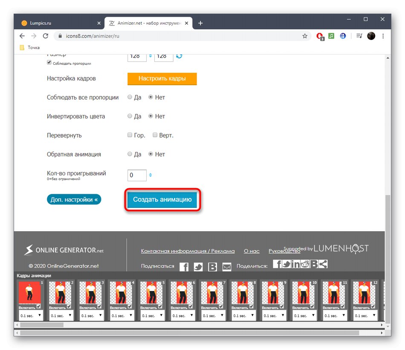Screen dimensions: 405x350
Task: Click the Reddit share icon
Action: tap(304, 264)
